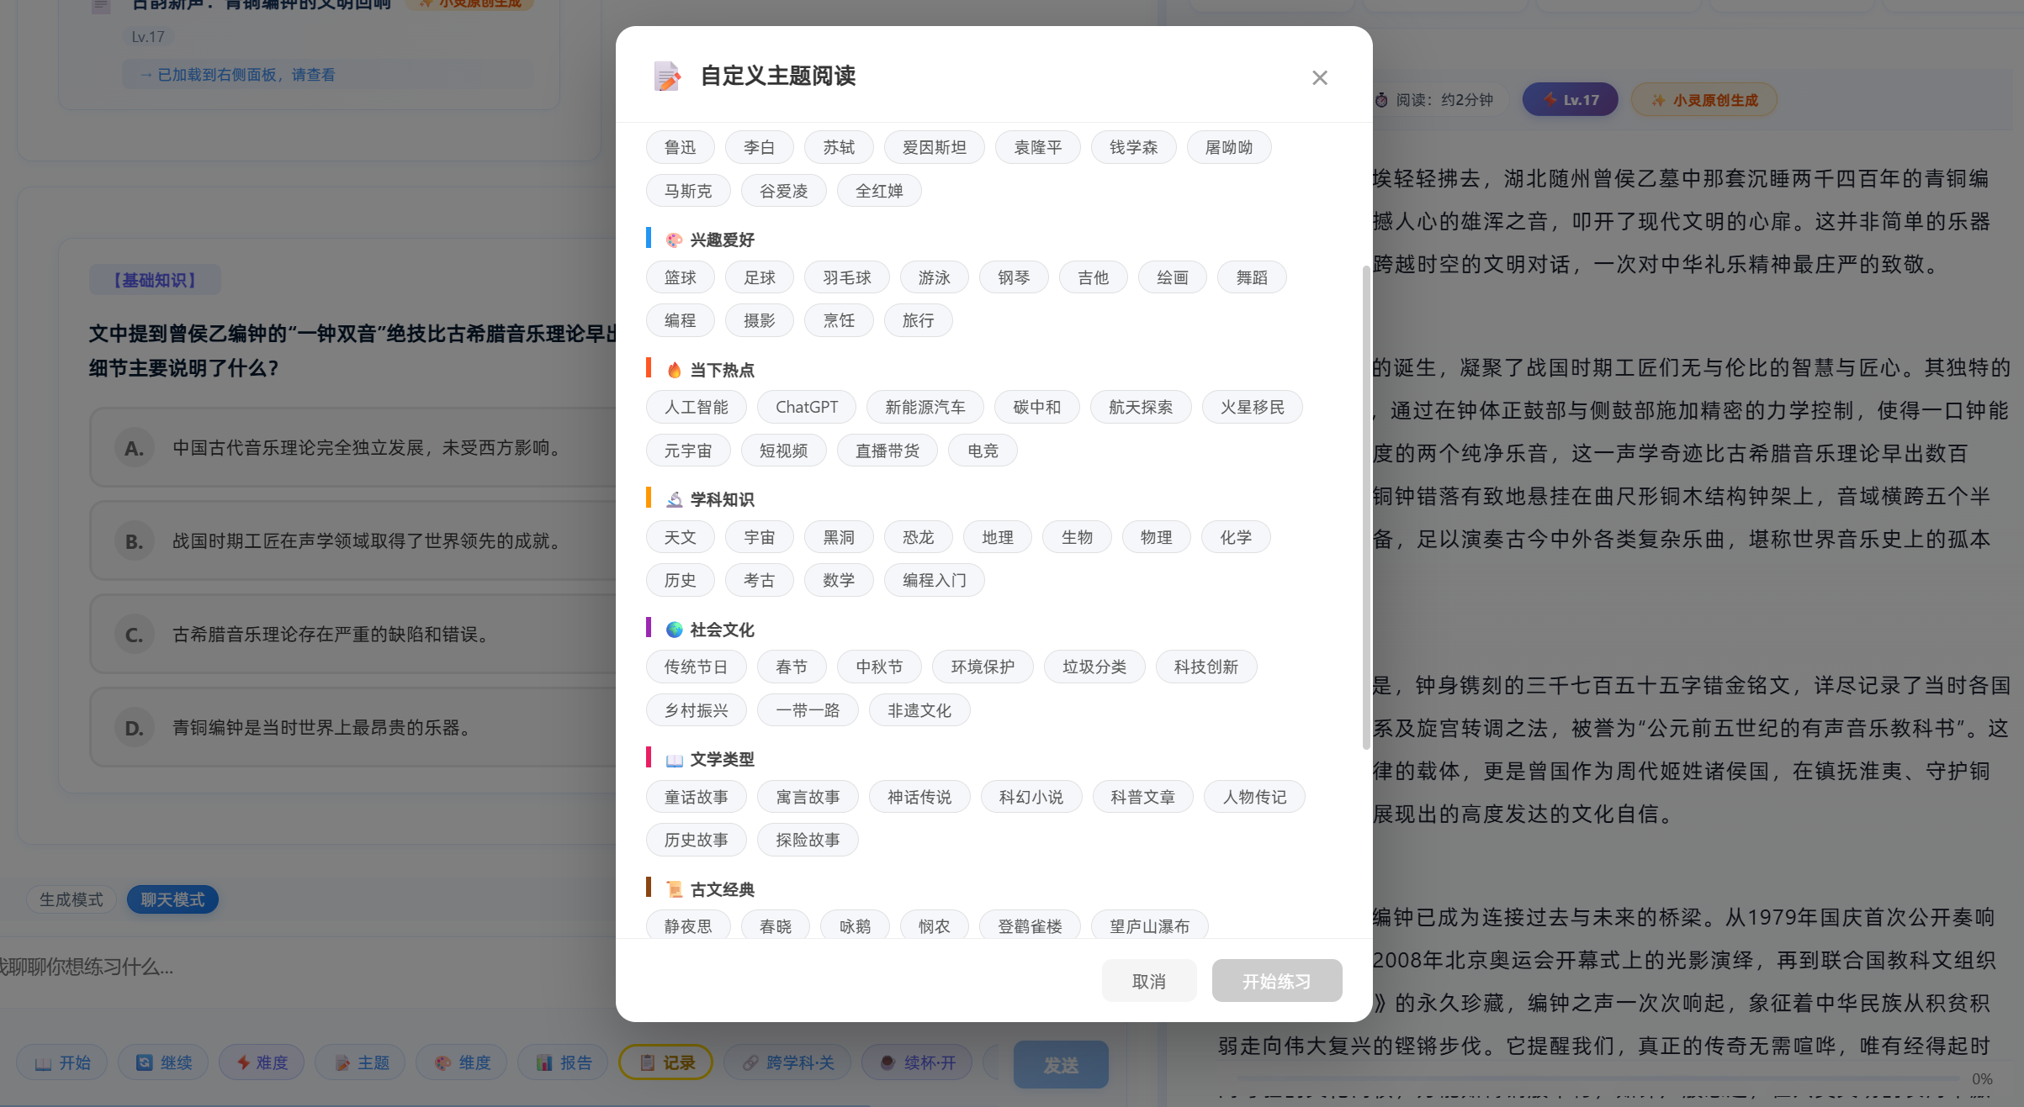
Task: Click the 续杯·开 toolbar button
Action: [917, 1062]
